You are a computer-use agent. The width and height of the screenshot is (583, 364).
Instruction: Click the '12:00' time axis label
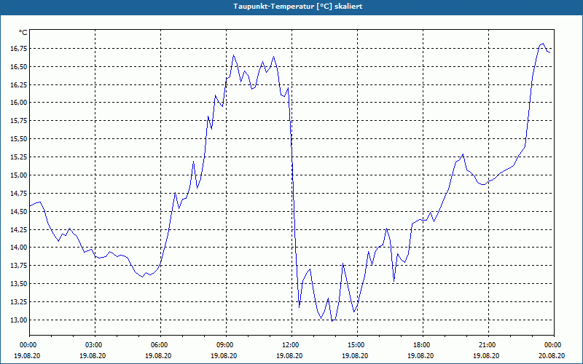[x=289, y=345]
